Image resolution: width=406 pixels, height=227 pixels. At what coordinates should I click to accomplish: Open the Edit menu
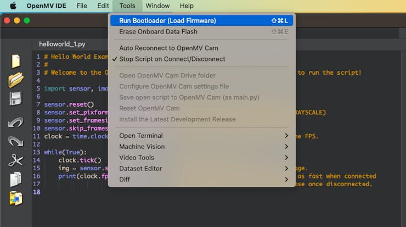103,5
